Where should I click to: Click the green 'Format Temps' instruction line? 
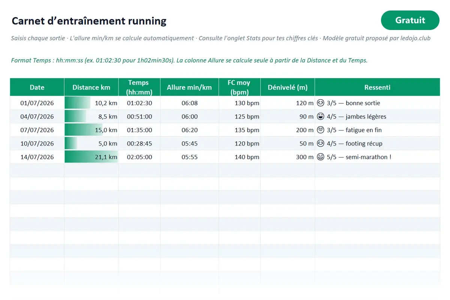click(189, 60)
